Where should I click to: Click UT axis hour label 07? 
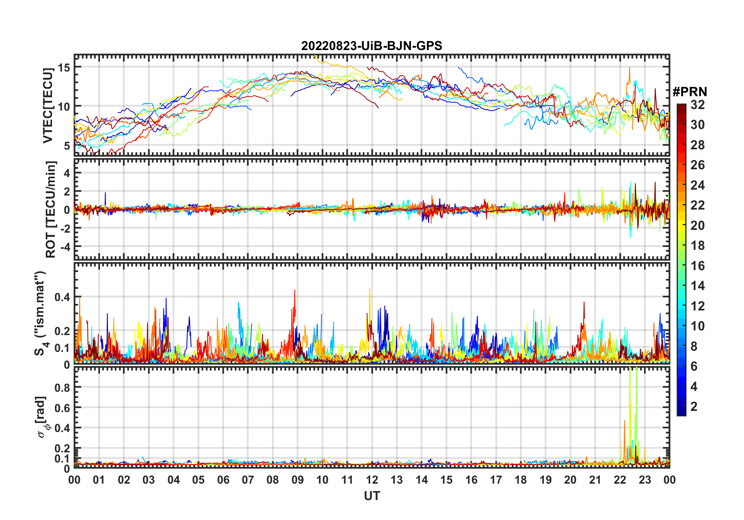(x=248, y=480)
